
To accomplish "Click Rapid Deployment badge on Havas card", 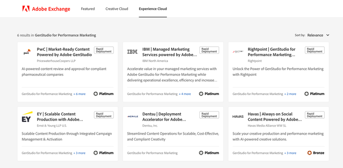I will (315, 115).
